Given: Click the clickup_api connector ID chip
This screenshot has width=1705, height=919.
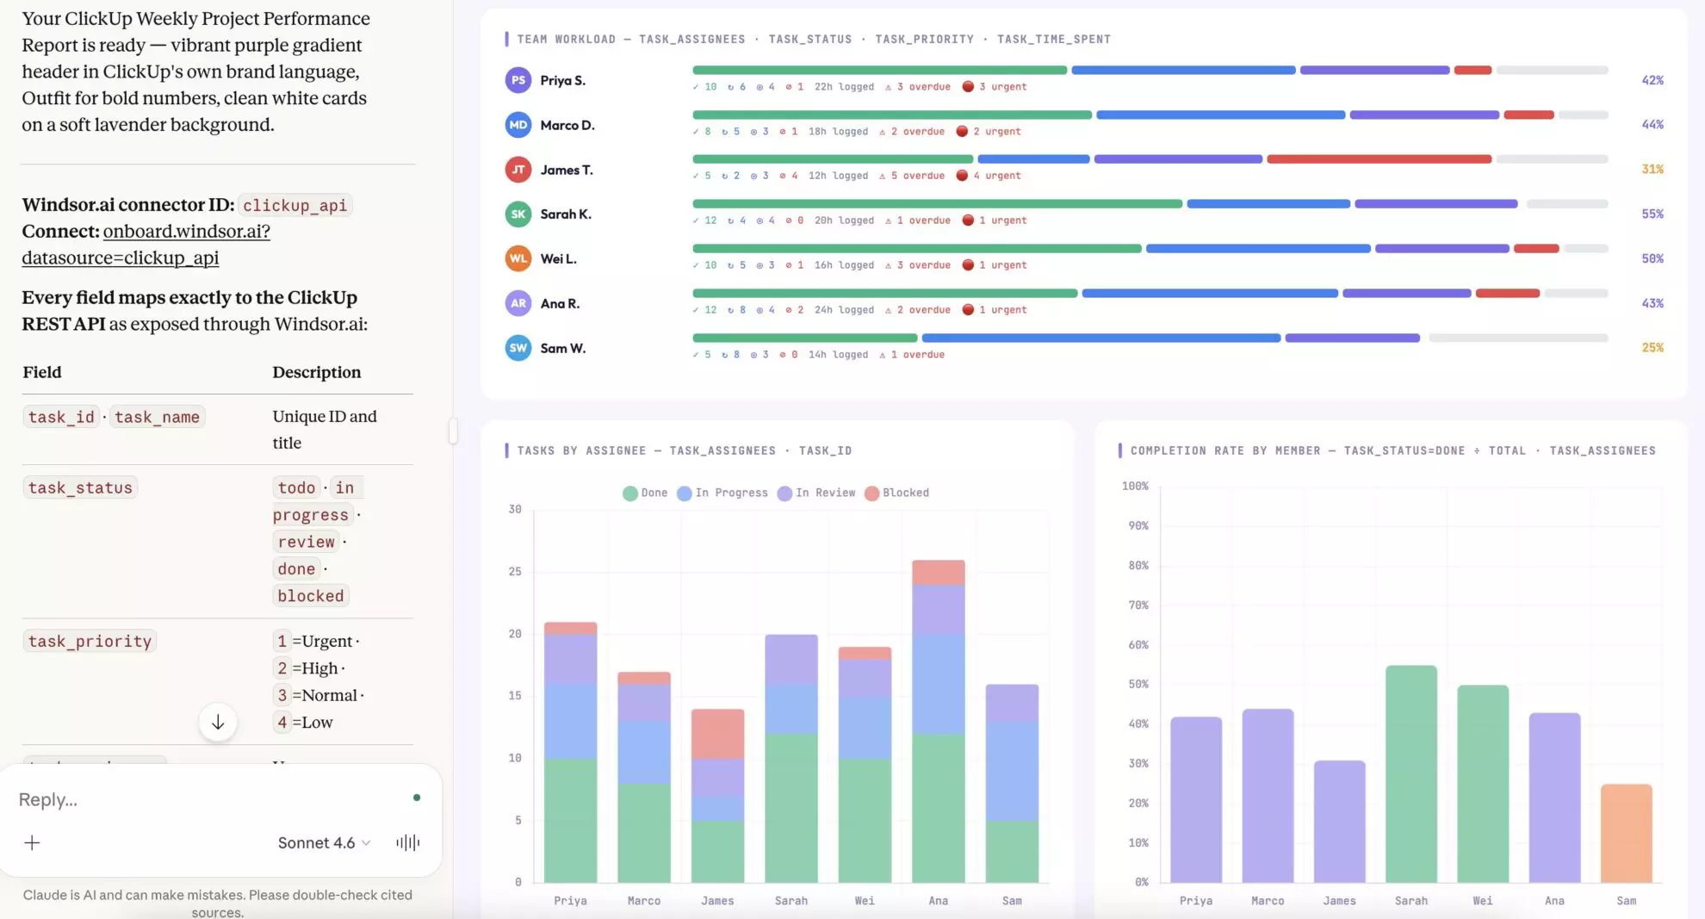Looking at the screenshot, I should [294, 205].
